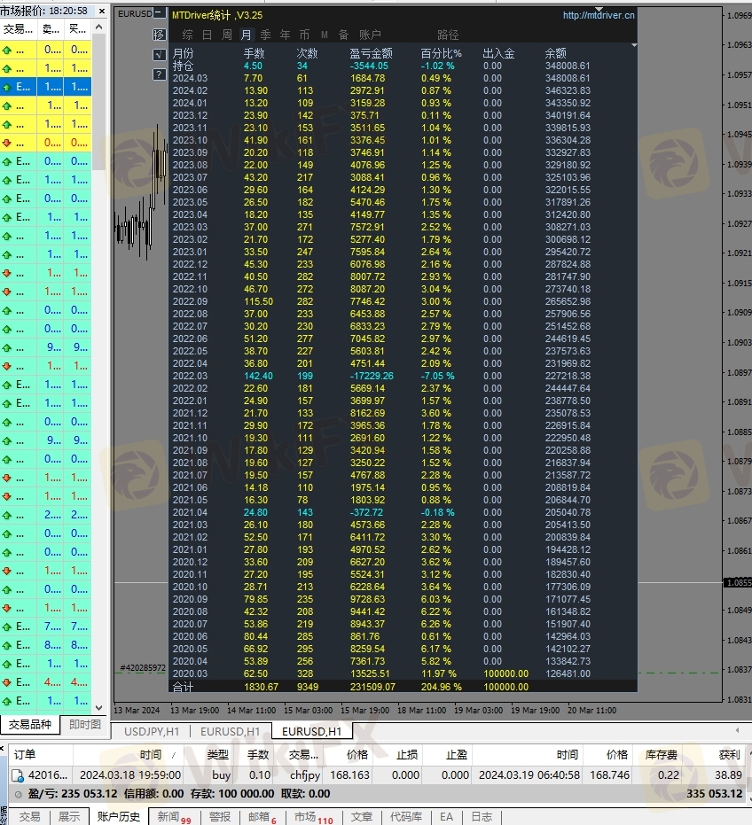This screenshot has width=752, height=825.
Task: Click the loss value -17229.26
Action: [x=372, y=377]
